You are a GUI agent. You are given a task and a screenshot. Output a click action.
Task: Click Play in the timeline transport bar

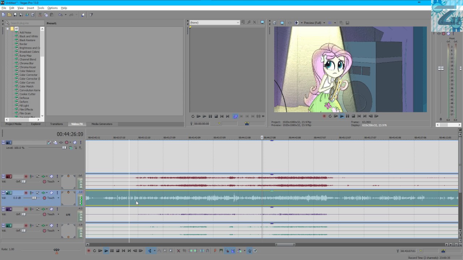point(106,251)
